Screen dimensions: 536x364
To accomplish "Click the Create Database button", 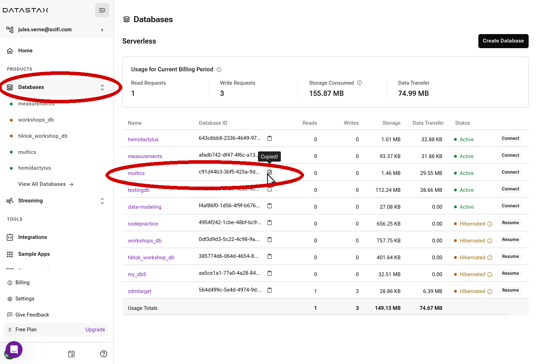I will click(503, 41).
